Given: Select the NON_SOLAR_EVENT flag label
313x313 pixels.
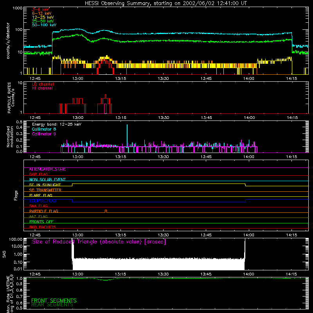Looking at the screenshot, I should pos(47,180).
